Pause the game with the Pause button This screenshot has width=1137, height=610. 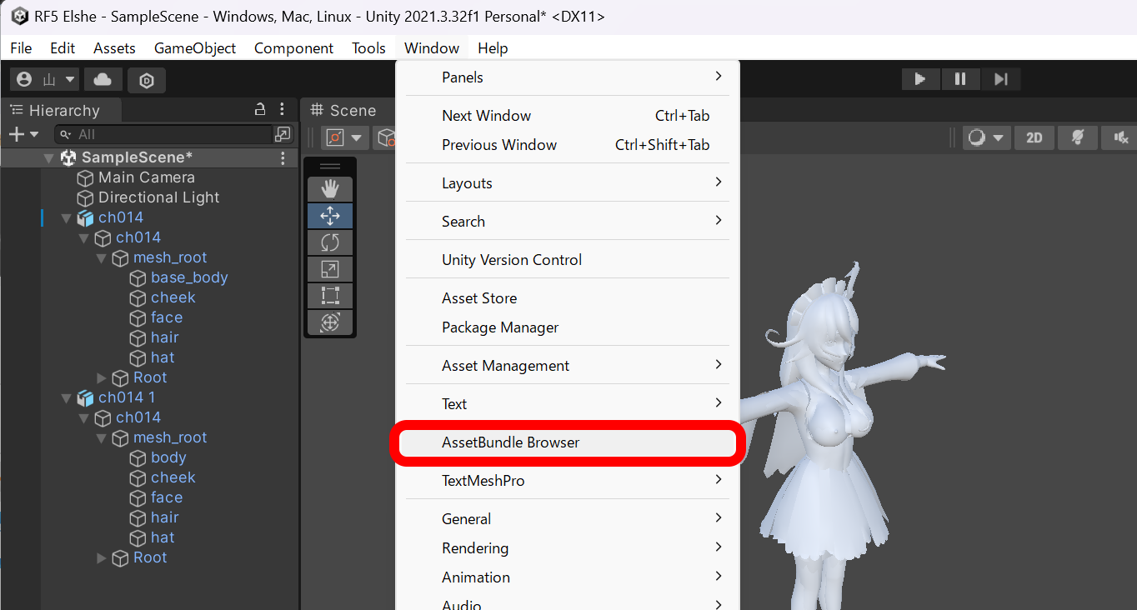coord(960,79)
